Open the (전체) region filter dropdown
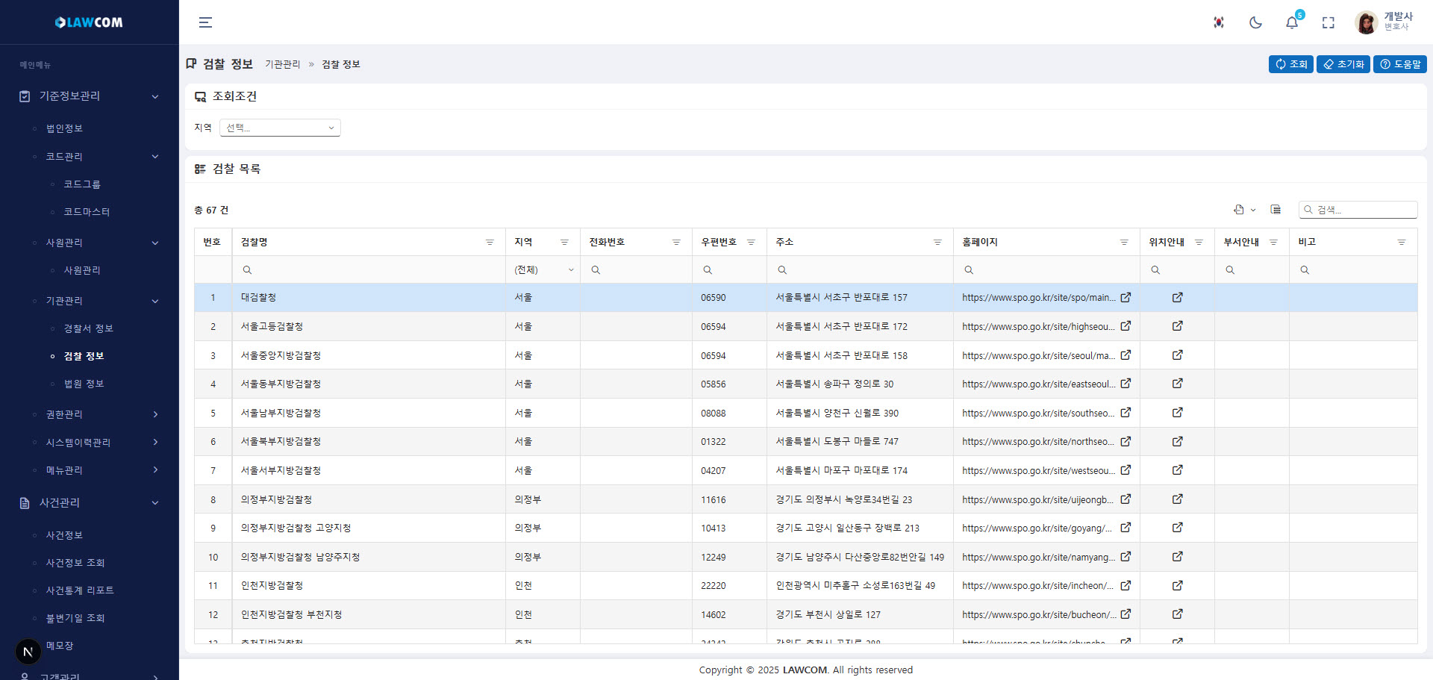Viewport: 1433px width, 680px height. [543, 270]
